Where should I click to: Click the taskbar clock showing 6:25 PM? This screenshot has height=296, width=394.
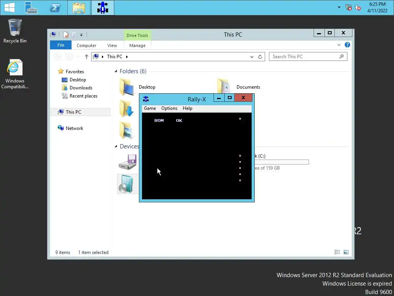point(377,7)
